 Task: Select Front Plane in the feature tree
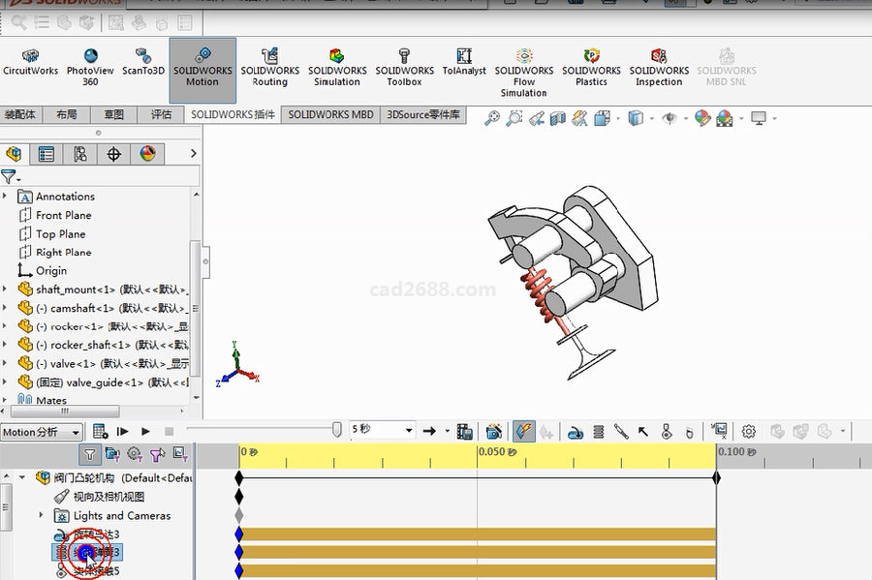pos(63,215)
